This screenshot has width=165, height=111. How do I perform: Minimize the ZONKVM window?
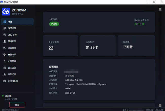click(147, 2)
